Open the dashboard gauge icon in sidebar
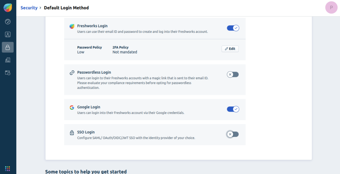 [8, 22]
